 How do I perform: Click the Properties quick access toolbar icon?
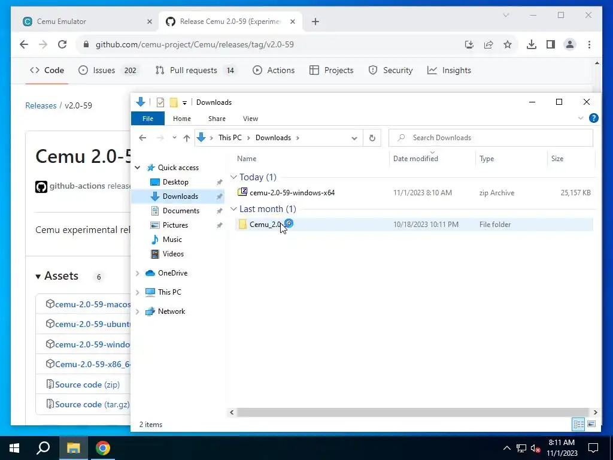pyautogui.click(x=160, y=102)
